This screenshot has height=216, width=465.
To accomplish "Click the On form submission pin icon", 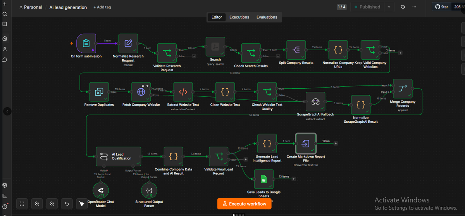I will tap(93, 50).
